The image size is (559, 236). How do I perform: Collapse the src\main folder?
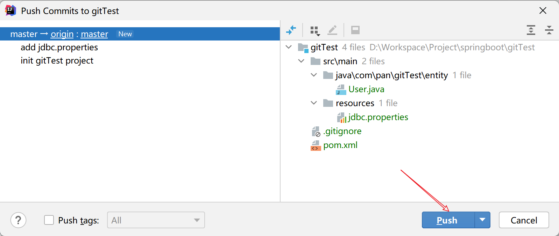301,61
